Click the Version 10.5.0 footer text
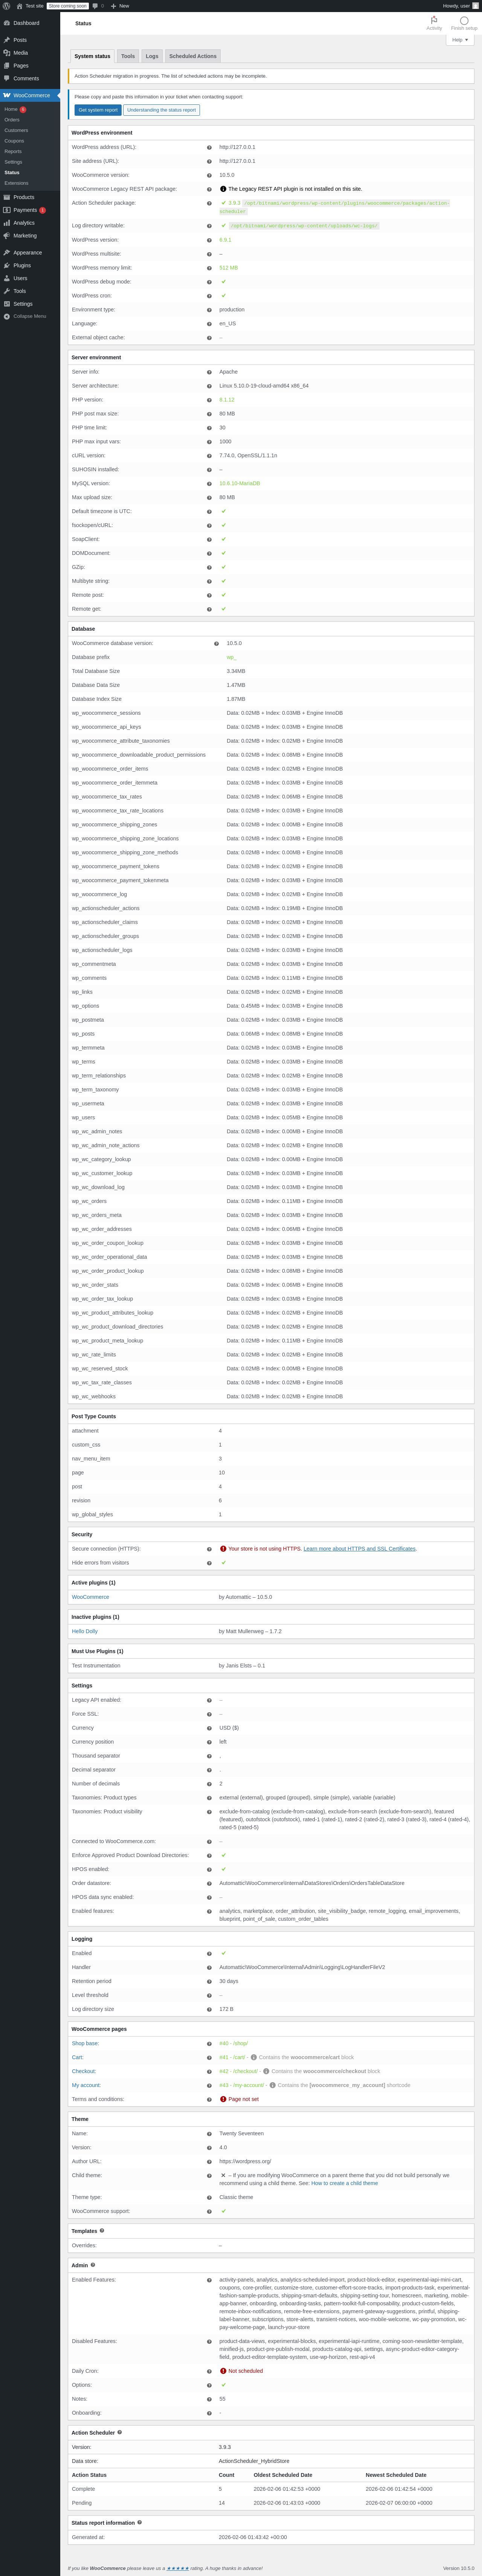The image size is (482, 2576). (459, 2568)
